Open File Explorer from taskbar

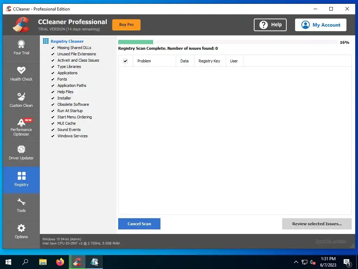click(43, 262)
